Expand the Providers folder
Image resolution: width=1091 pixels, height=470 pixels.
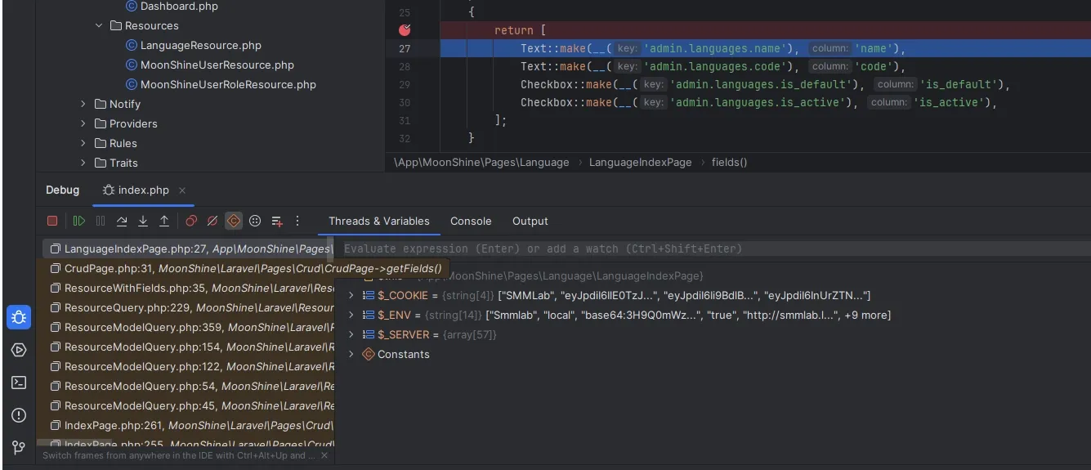pos(83,123)
